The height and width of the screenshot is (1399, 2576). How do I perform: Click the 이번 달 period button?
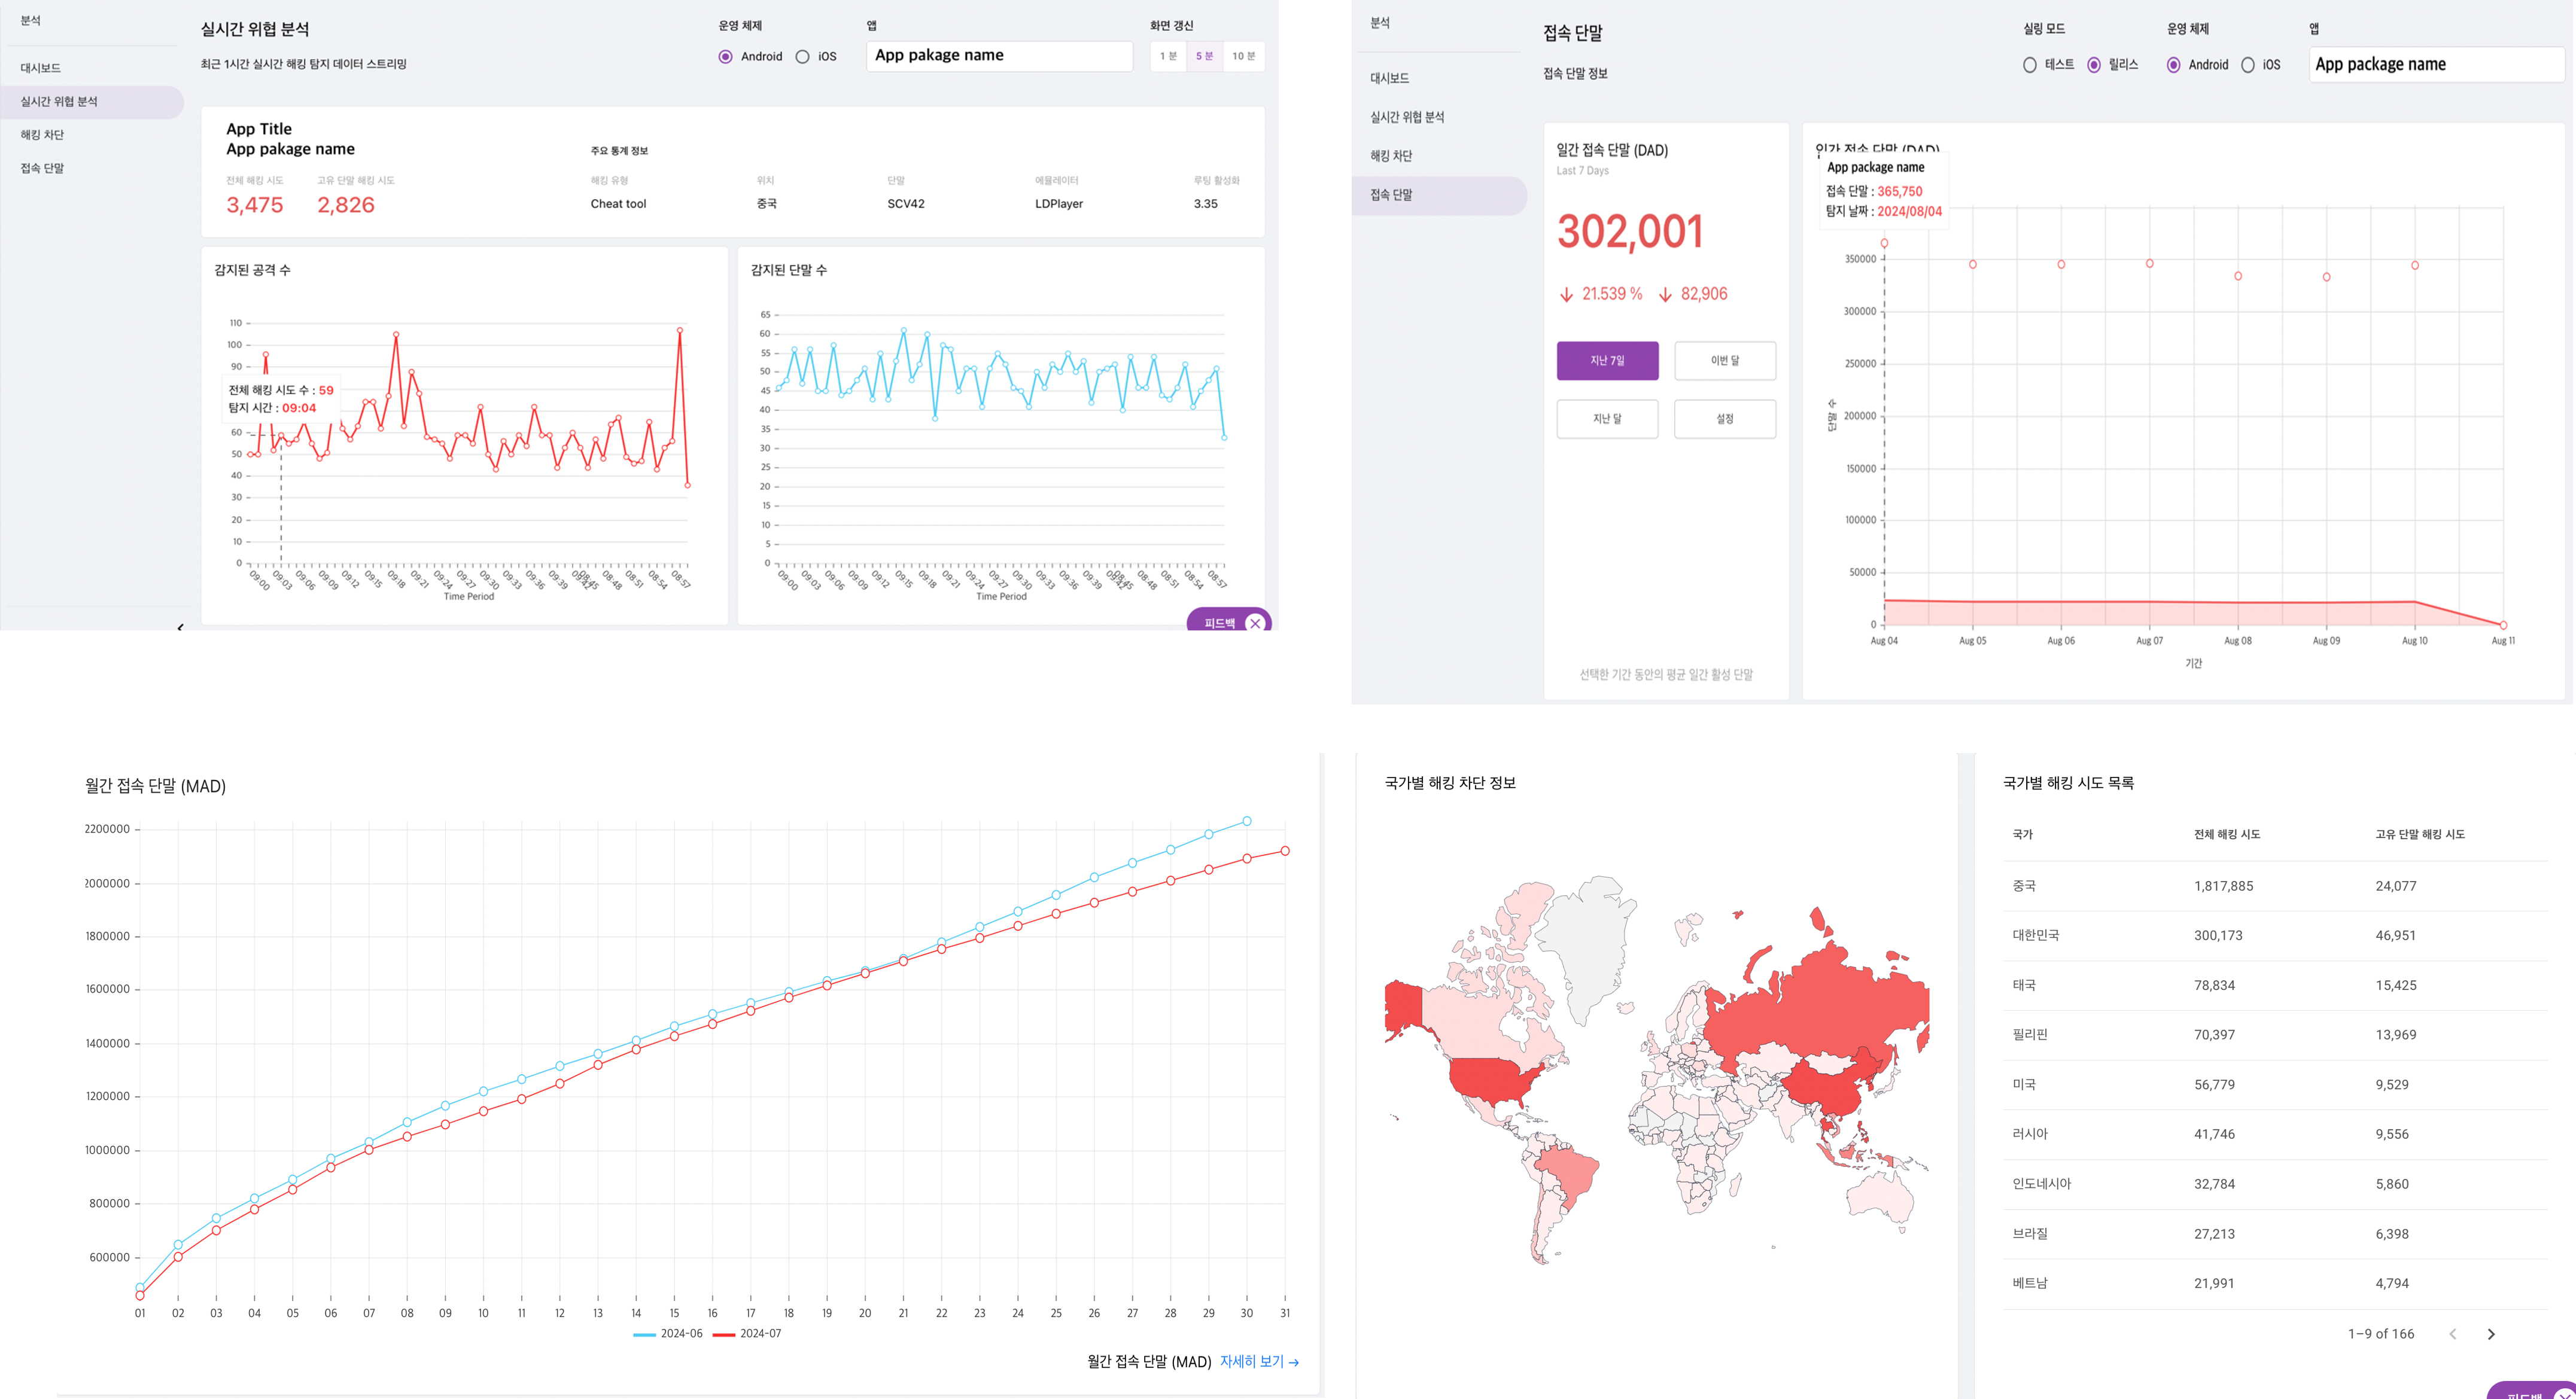pyautogui.click(x=1725, y=361)
